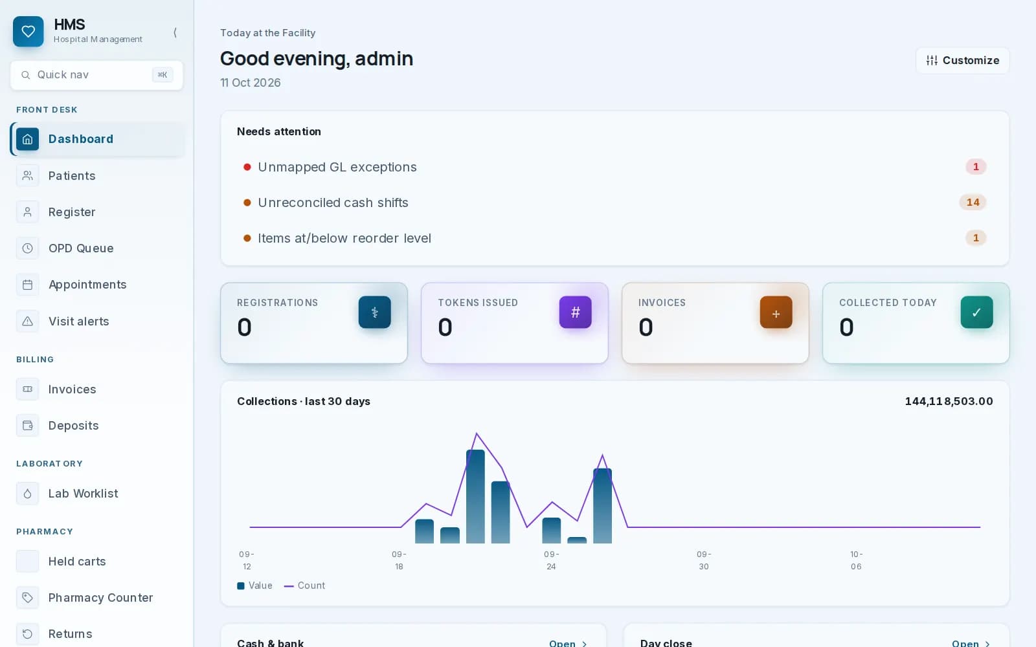Click the Returns arrow icon
The image size is (1036, 647).
click(x=27, y=633)
